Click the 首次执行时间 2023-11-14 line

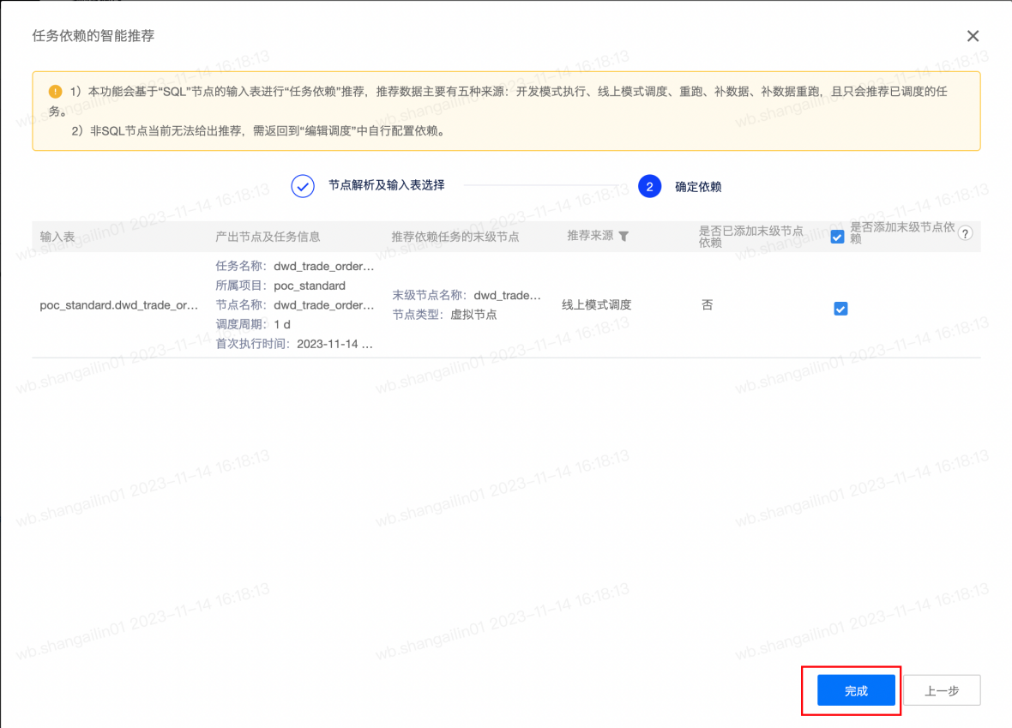click(x=294, y=343)
